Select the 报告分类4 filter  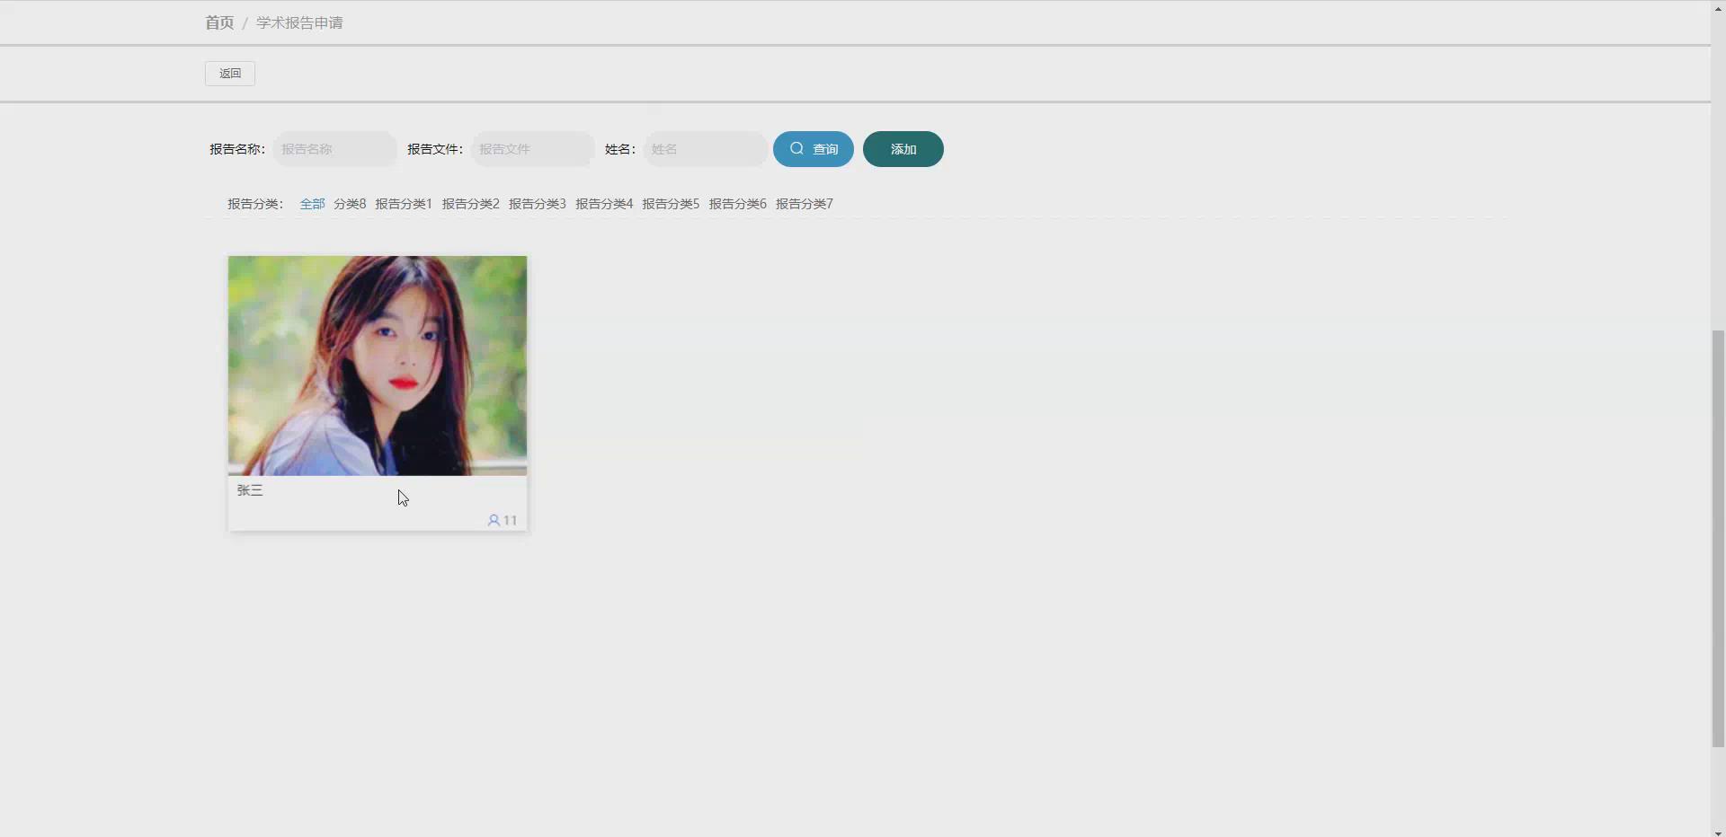(x=604, y=204)
